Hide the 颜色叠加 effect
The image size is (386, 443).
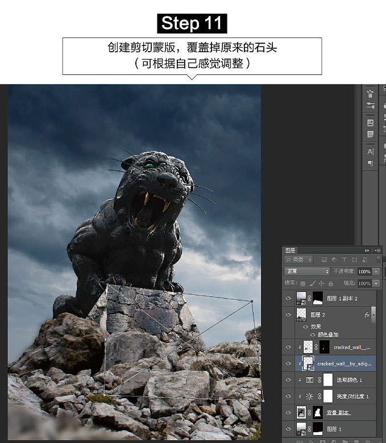(x=313, y=335)
